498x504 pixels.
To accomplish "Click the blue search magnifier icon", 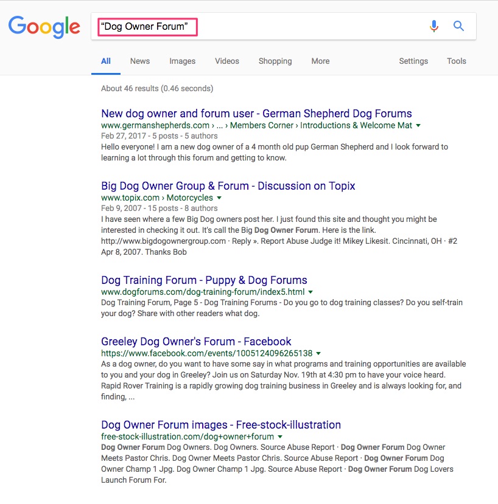I will click(458, 26).
